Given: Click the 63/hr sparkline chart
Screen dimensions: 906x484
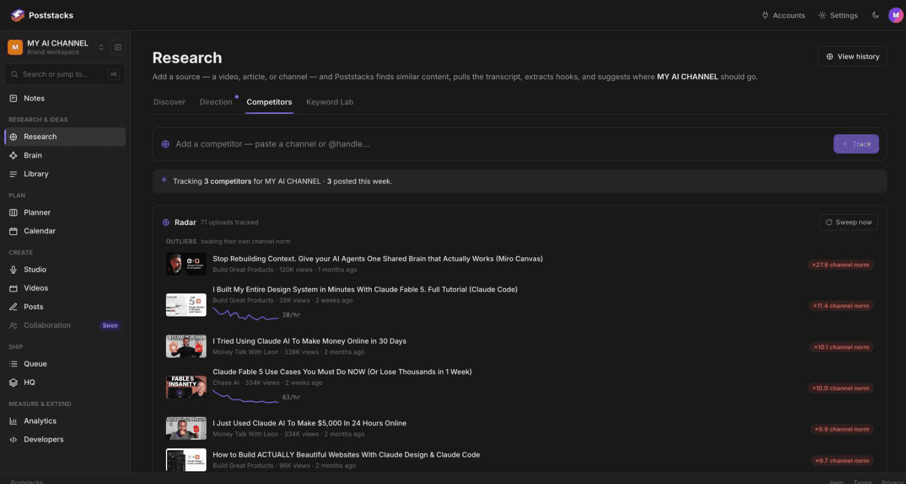Looking at the screenshot, I should point(246,396).
